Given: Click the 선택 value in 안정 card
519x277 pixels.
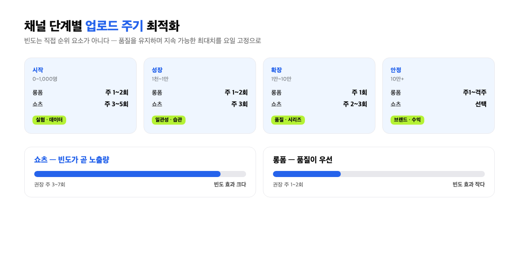Looking at the screenshot, I should click(x=481, y=104).
